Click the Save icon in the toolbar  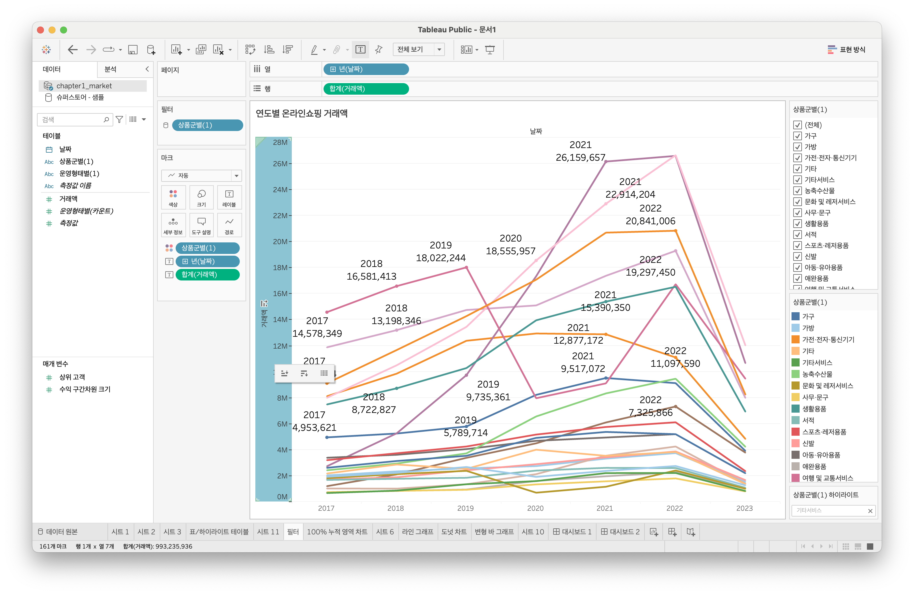click(133, 50)
